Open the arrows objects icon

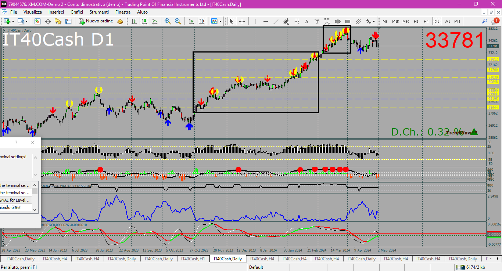click(x=368, y=21)
